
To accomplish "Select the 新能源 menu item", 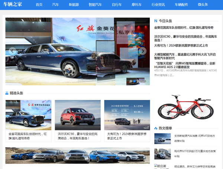I will tap(74, 4).
